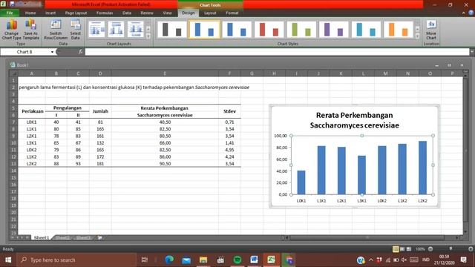Switch to Chart Tools Layout tab
The image size is (475, 267).
pos(210,13)
